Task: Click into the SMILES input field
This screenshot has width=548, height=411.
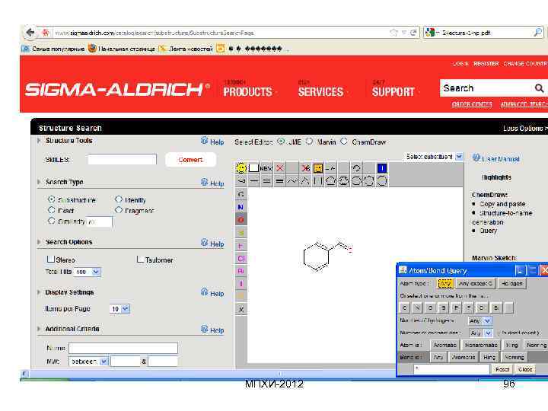Action: click(x=122, y=159)
